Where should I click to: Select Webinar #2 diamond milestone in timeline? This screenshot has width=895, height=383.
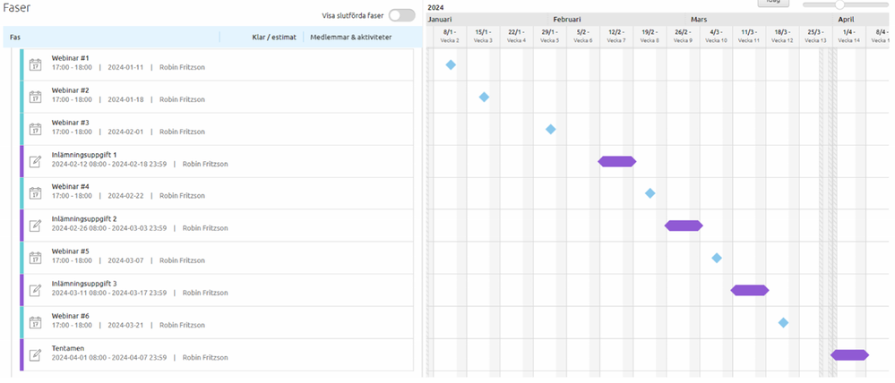coord(484,97)
